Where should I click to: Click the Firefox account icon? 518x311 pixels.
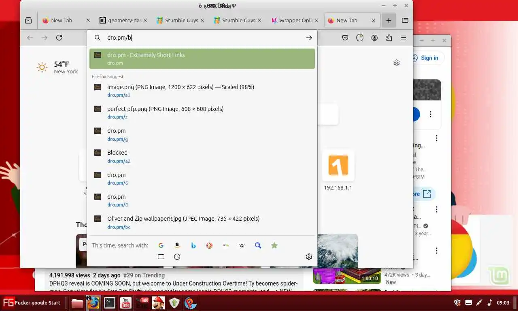374,38
